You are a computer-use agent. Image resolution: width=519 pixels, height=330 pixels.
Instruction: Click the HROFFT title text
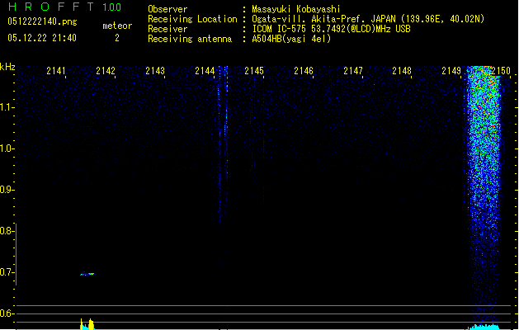coord(52,7)
